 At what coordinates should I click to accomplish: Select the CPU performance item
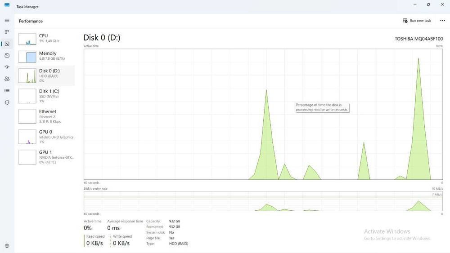coord(45,39)
